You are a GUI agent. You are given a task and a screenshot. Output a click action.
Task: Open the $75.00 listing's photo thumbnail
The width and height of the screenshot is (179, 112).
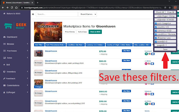click(x=39, y=53)
